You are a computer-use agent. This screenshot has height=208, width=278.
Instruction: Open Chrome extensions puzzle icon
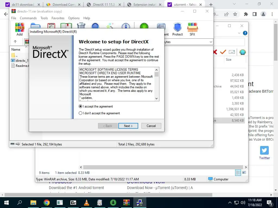tap(246, 14)
